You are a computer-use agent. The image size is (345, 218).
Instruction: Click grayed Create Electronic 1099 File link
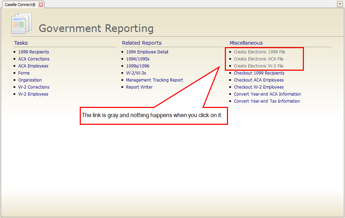[x=260, y=52]
